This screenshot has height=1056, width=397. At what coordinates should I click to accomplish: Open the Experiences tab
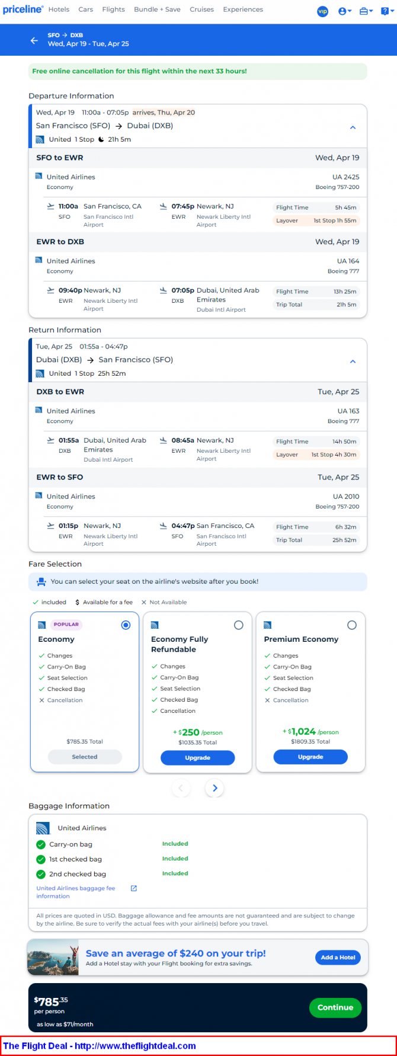(x=243, y=9)
